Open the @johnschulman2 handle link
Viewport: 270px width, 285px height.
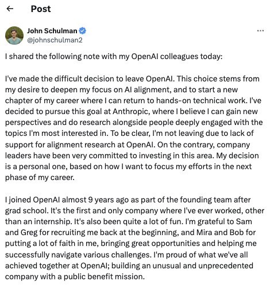tap(55, 40)
